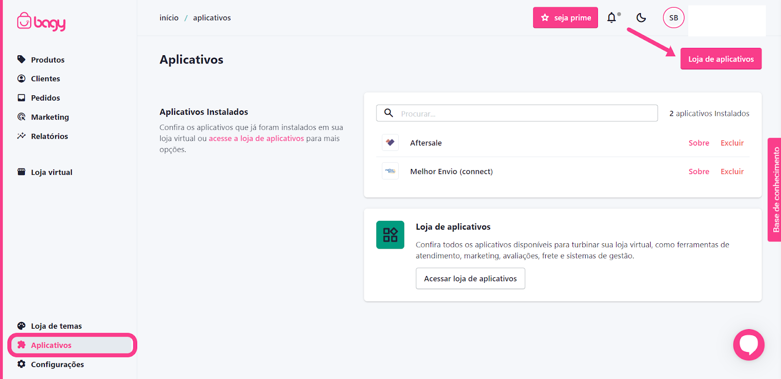Toggle dark mode moon icon

pyautogui.click(x=641, y=18)
